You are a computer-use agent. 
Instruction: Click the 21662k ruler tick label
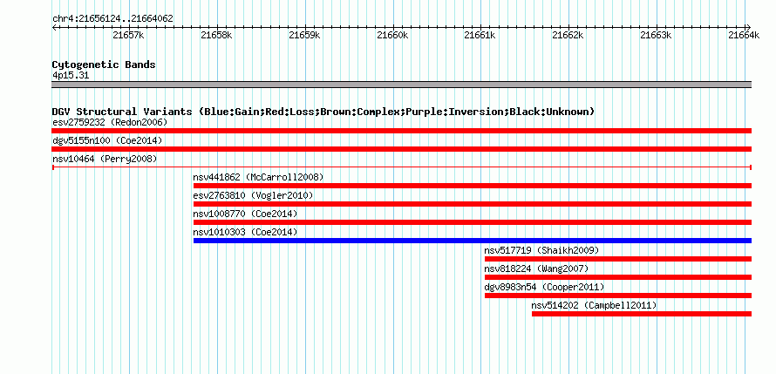point(568,35)
